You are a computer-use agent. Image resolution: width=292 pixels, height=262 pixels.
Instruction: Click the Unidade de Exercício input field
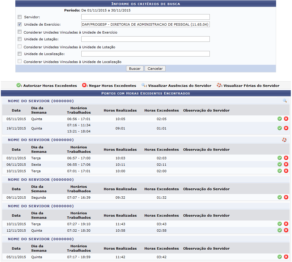(x=145, y=24)
